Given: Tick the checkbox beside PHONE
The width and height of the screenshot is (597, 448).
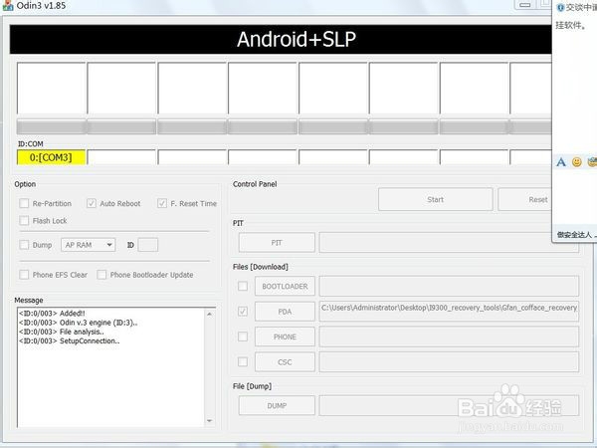Looking at the screenshot, I should click(243, 336).
